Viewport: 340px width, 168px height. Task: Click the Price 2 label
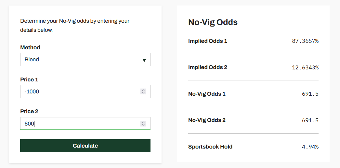tap(29, 111)
